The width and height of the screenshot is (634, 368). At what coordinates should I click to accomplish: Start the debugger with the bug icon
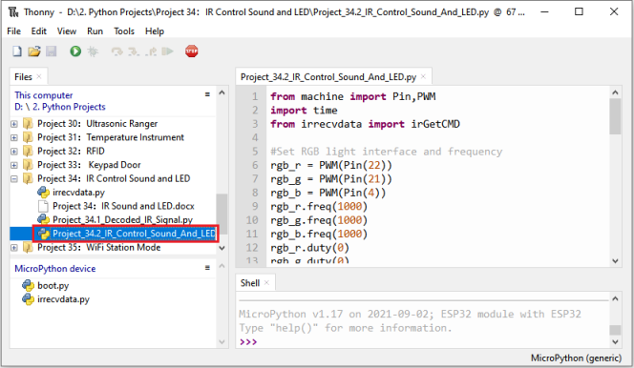[93, 51]
